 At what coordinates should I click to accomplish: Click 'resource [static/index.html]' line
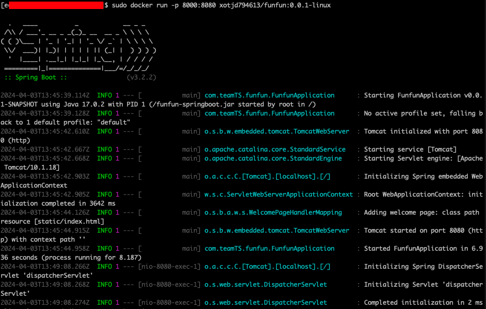(52, 222)
